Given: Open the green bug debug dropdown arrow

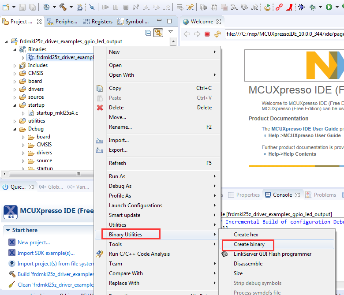Looking at the screenshot, I should 320,7.
